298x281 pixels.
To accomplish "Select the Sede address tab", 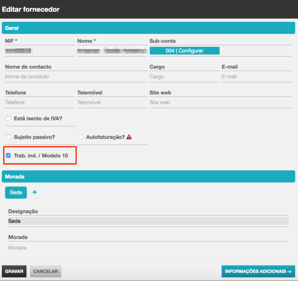I will pyautogui.click(x=16, y=192).
